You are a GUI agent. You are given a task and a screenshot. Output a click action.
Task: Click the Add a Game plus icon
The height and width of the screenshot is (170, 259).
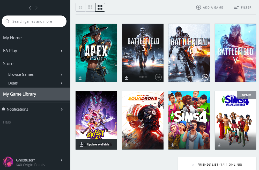198,7
